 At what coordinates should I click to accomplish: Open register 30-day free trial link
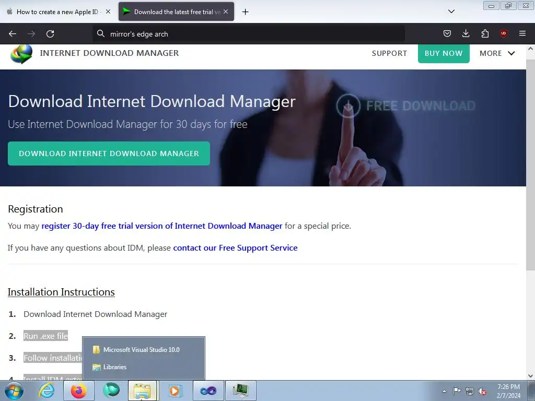point(162,226)
